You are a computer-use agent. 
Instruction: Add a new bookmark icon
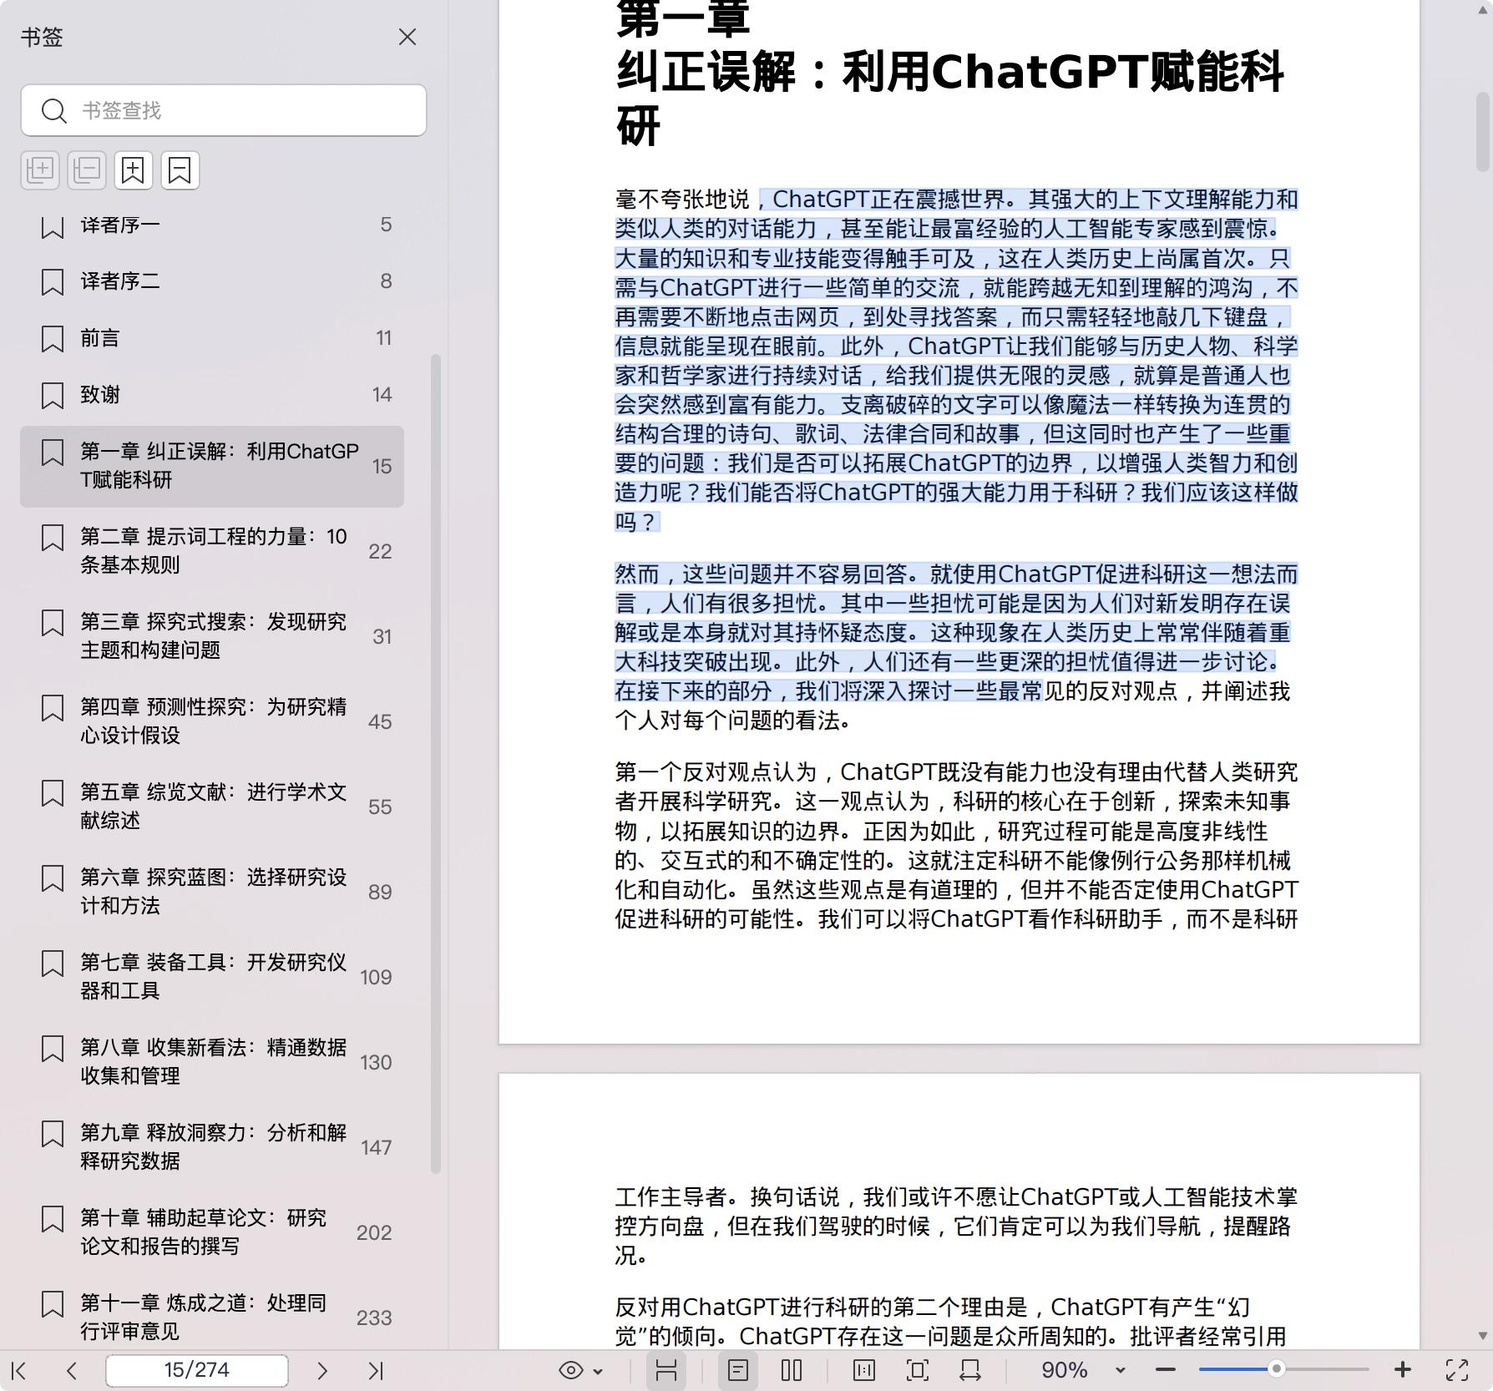pyautogui.click(x=134, y=170)
